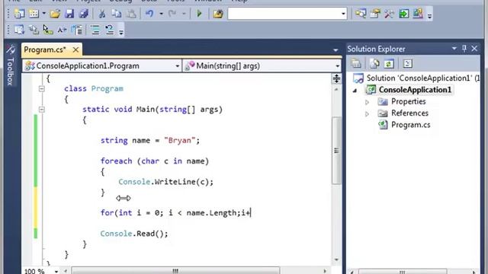The height and width of the screenshot is (274, 488).
Task: Open the Properties Window toolbar icon
Action: pos(375,14)
